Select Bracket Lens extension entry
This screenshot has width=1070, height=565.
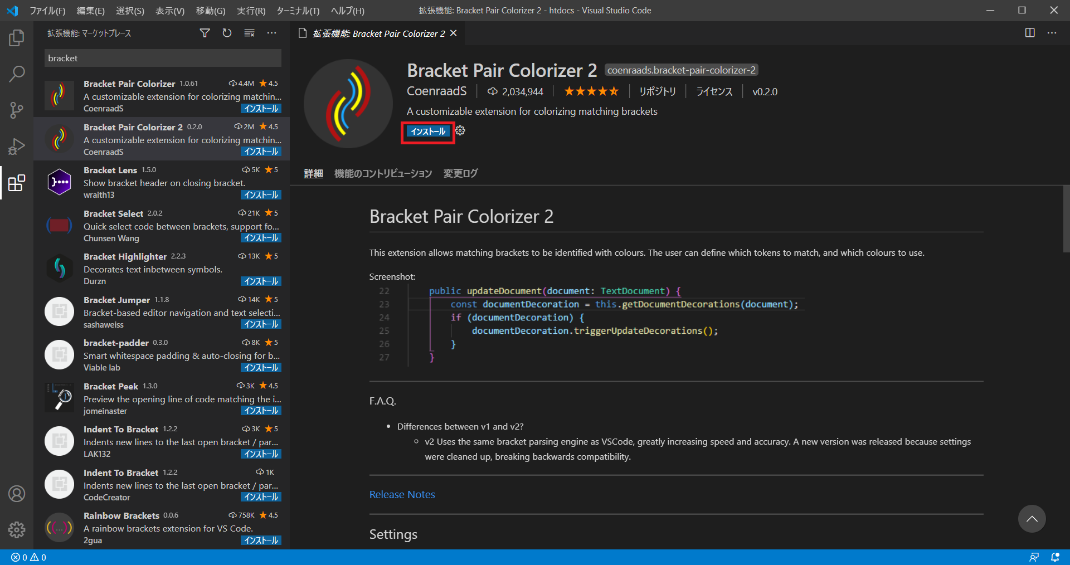click(162, 182)
